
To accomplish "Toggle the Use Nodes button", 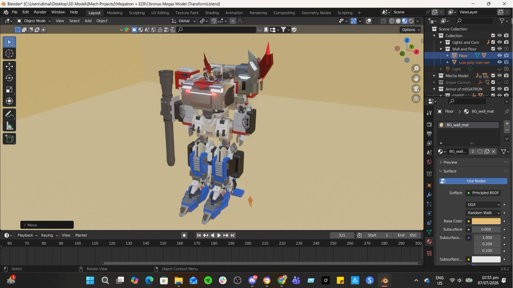I will (473, 181).
